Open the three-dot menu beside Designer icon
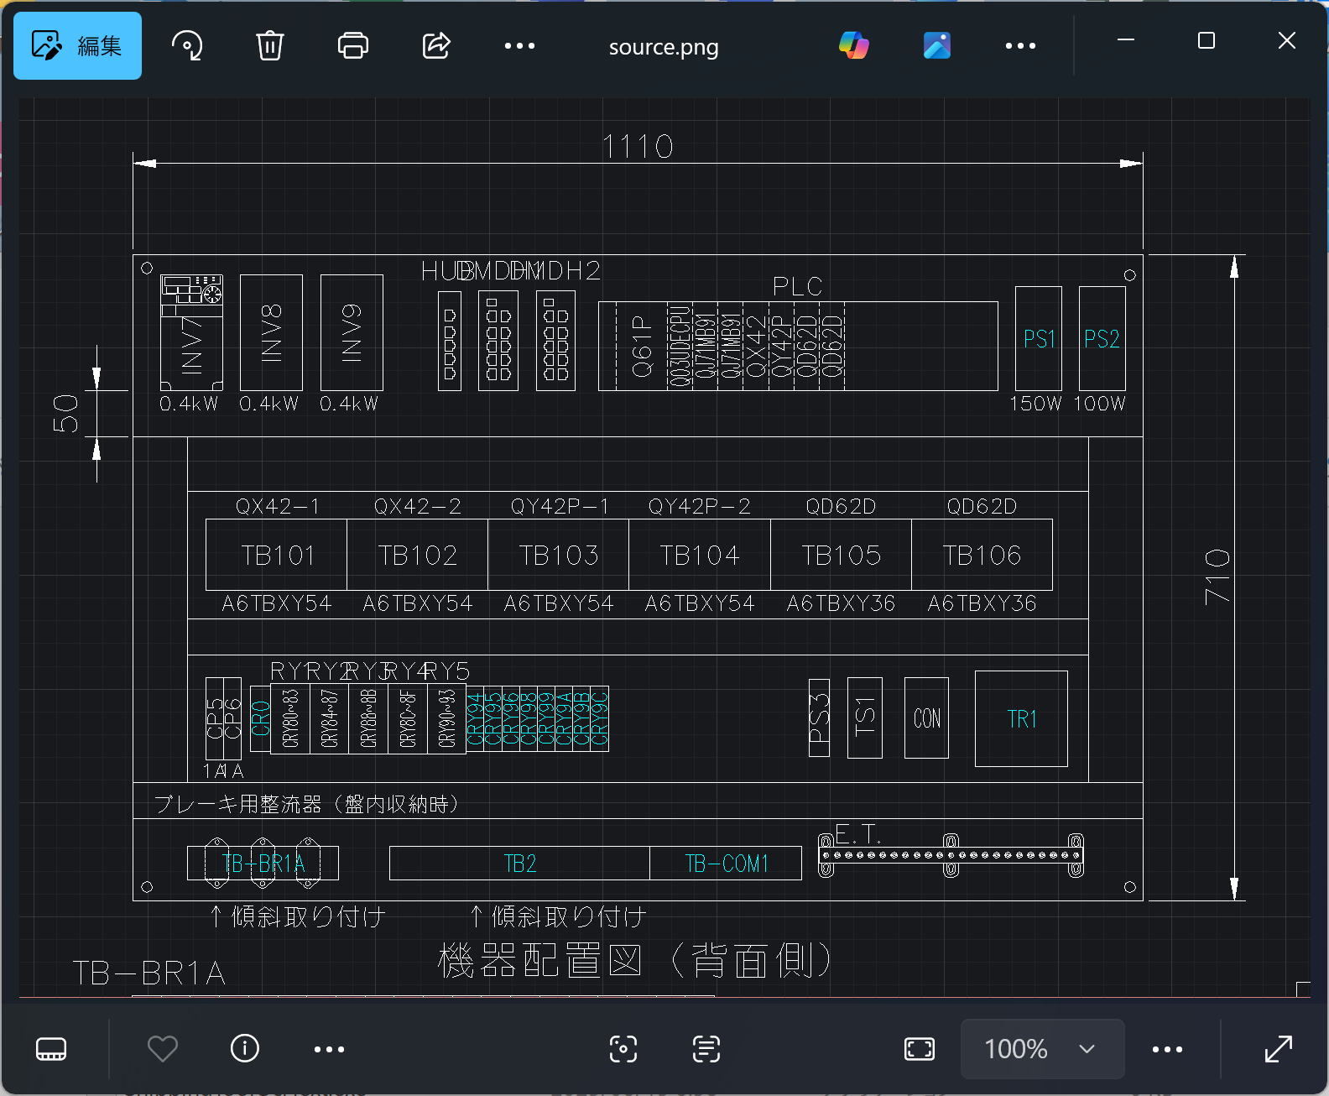The width and height of the screenshot is (1329, 1096). point(1020,46)
